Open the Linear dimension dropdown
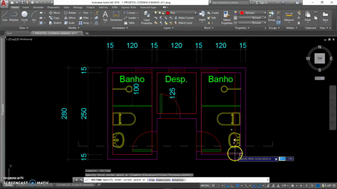The width and height of the screenshot is (337, 189). point(137,13)
